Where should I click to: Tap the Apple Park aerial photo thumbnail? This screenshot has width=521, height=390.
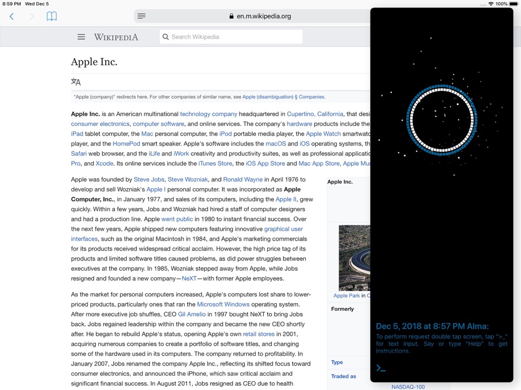[354, 258]
